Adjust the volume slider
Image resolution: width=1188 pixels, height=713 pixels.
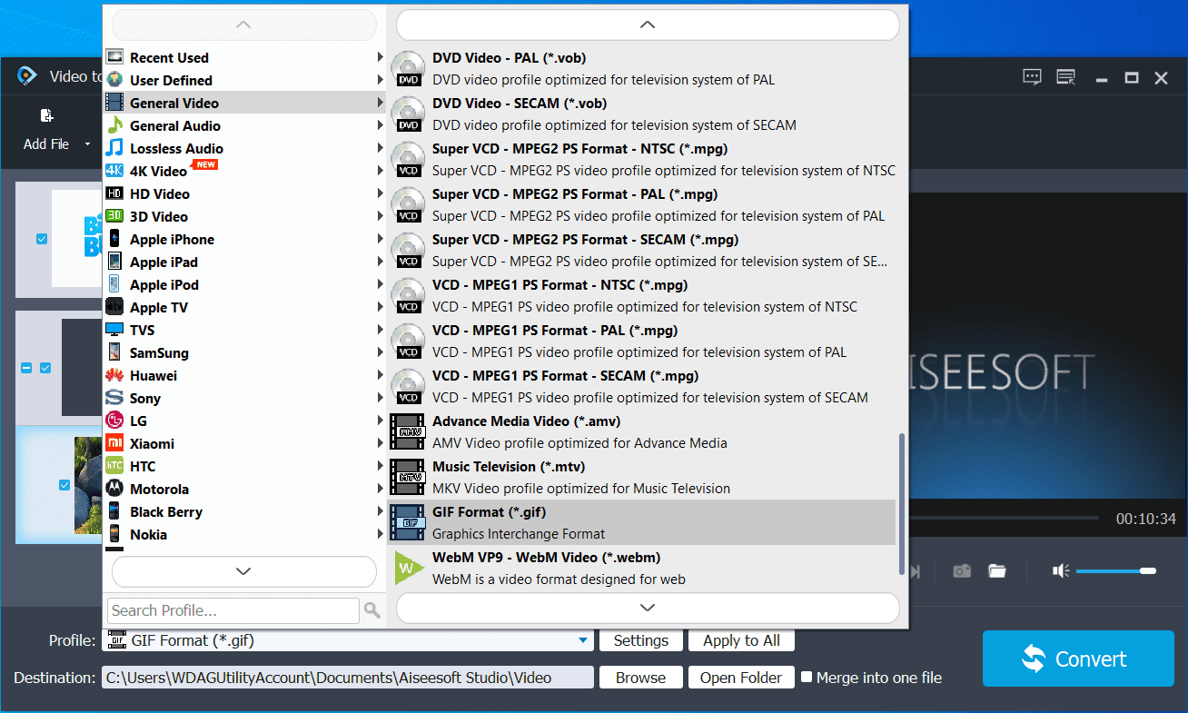1116,570
